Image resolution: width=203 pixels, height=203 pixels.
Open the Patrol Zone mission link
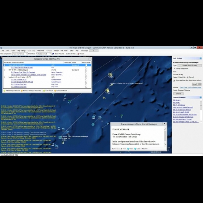coord(190,88)
